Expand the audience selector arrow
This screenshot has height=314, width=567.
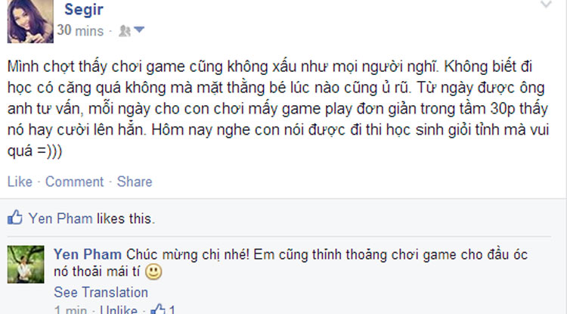point(139,30)
